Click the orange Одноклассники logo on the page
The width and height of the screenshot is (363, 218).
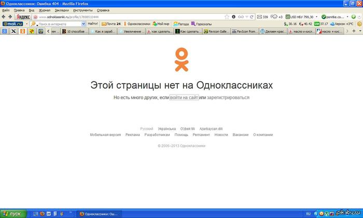pos(181,60)
